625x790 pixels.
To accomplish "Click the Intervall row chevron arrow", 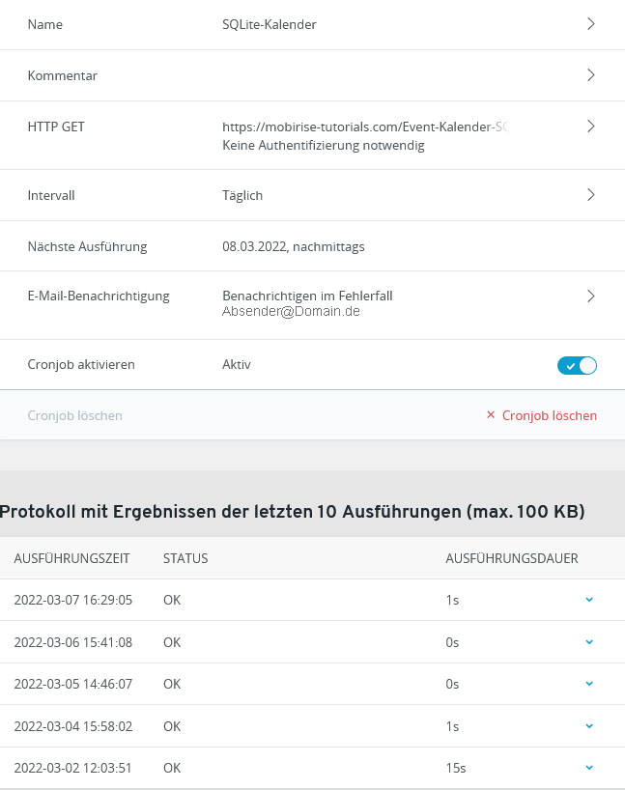I will pyautogui.click(x=590, y=195).
